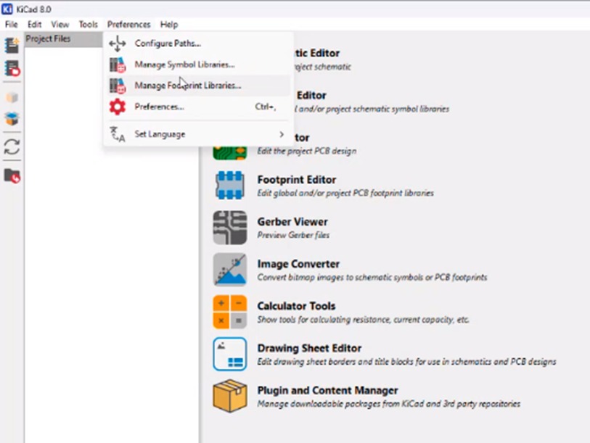Click the Set Language menu label
The image size is (590, 443).
(x=160, y=134)
